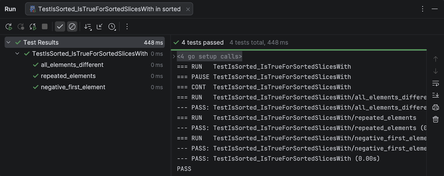Click the green test progress bar

299,50
